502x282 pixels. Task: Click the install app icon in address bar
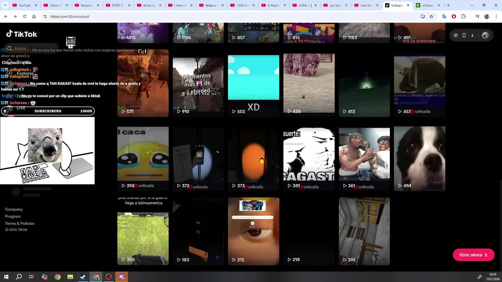(423, 16)
